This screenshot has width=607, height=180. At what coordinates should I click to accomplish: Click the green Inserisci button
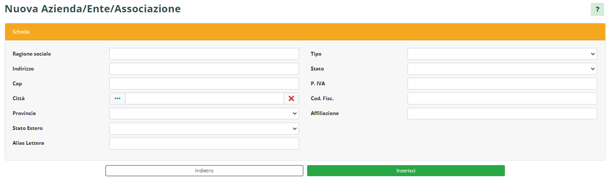click(x=406, y=171)
